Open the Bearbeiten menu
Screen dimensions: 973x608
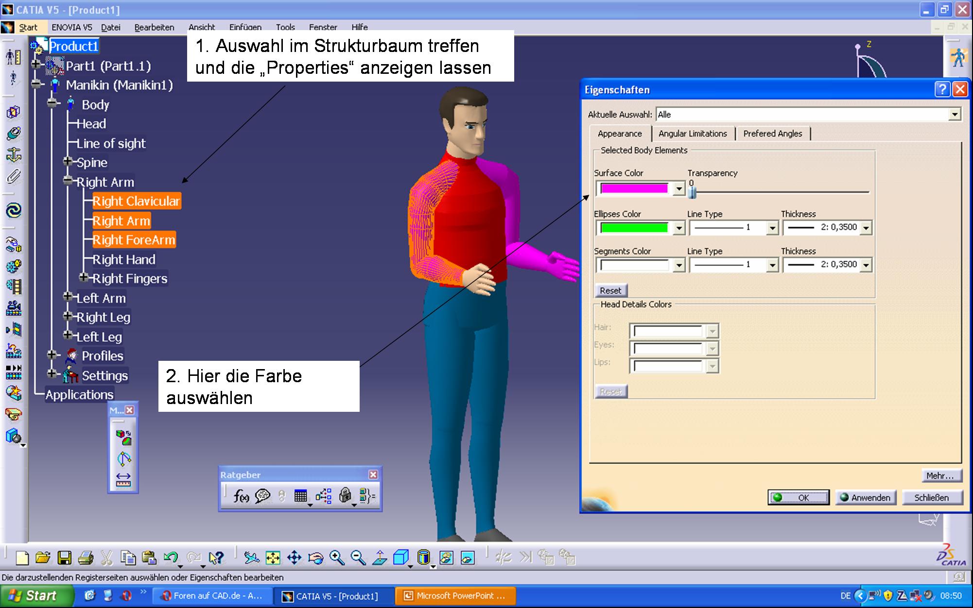(154, 27)
